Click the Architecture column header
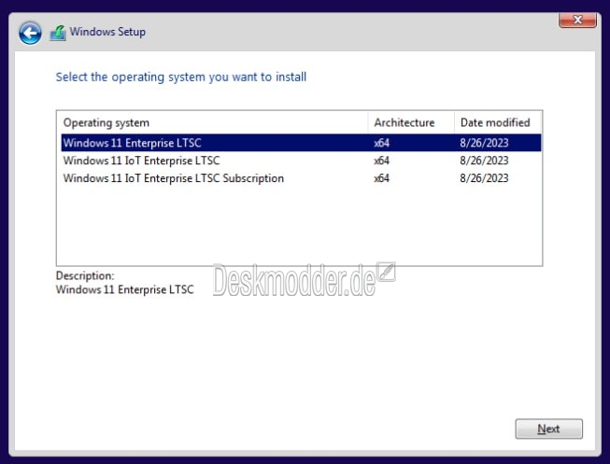This screenshot has width=610, height=464. click(x=404, y=122)
